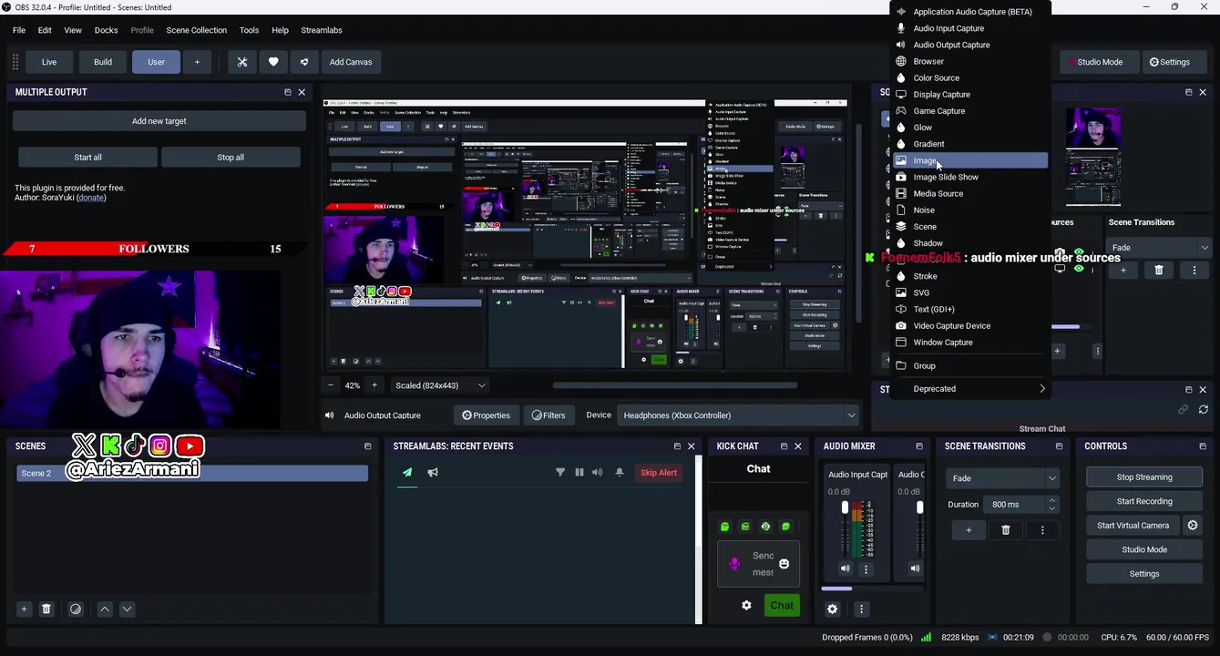
Task: Click the share arrow icon beside the heart
Action: 304,62
